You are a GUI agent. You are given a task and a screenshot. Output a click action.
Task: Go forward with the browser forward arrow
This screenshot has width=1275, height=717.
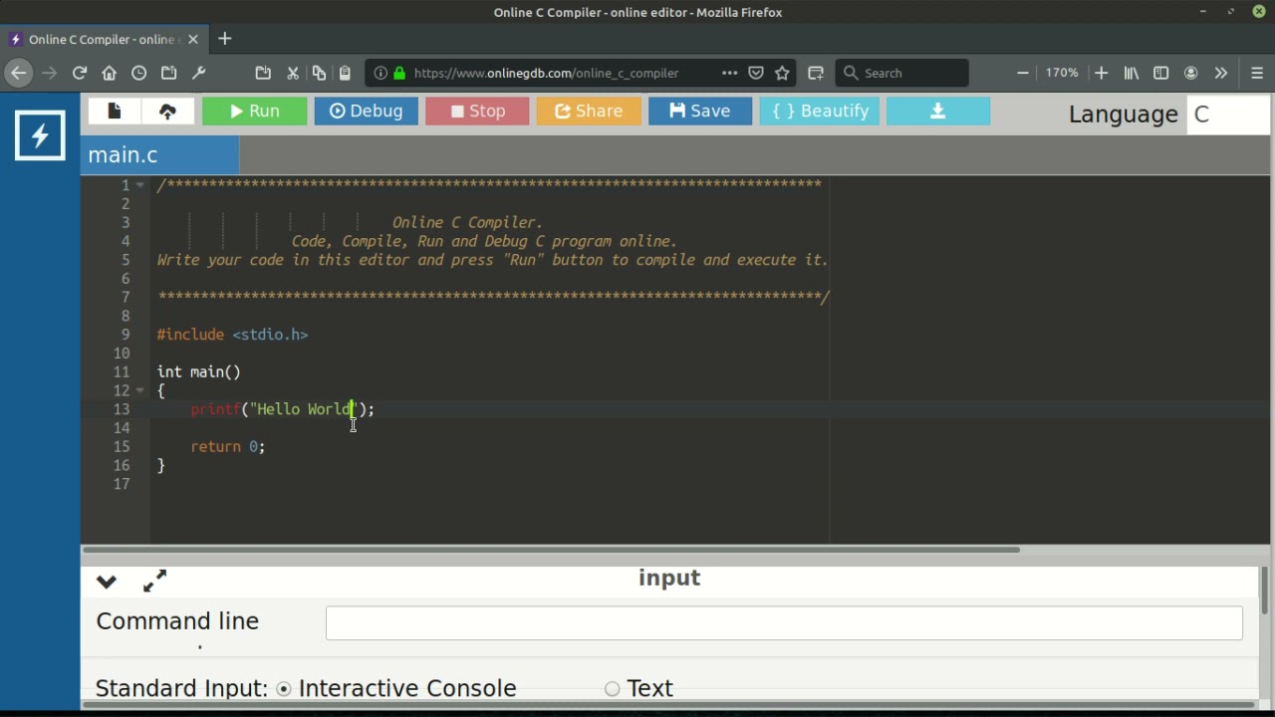(50, 73)
